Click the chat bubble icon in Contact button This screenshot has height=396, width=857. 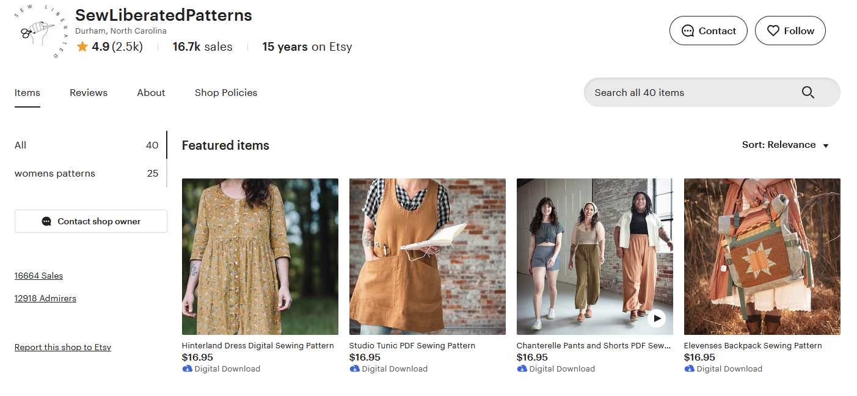click(x=688, y=31)
